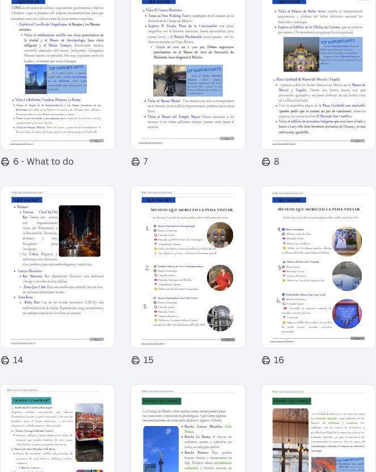The image size is (376, 472).
Task: Click the printer icon beside page 16
Action: 266,360
